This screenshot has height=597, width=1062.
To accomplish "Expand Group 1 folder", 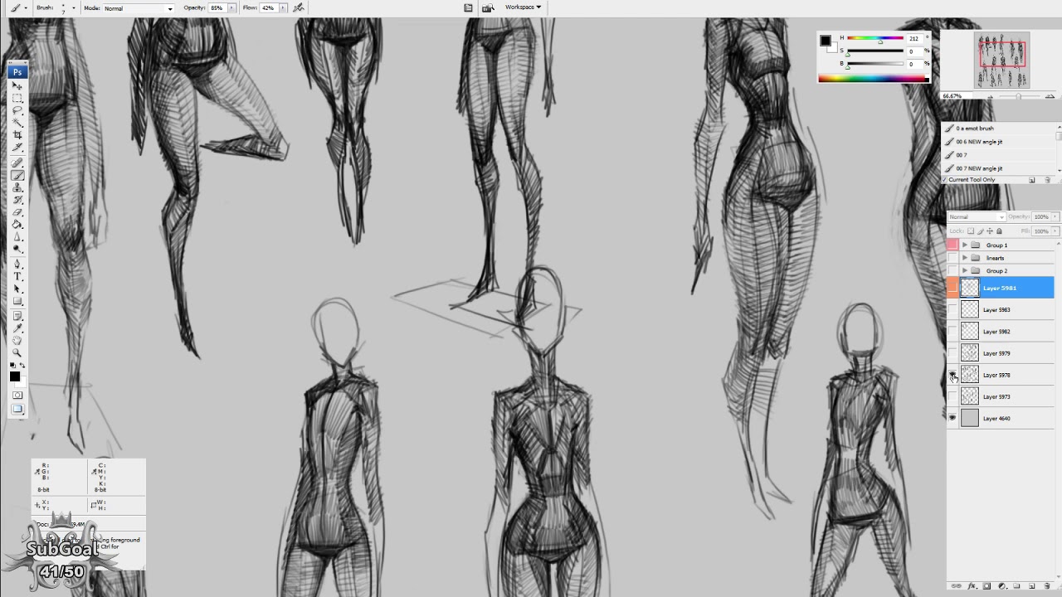I will point(964,245).
